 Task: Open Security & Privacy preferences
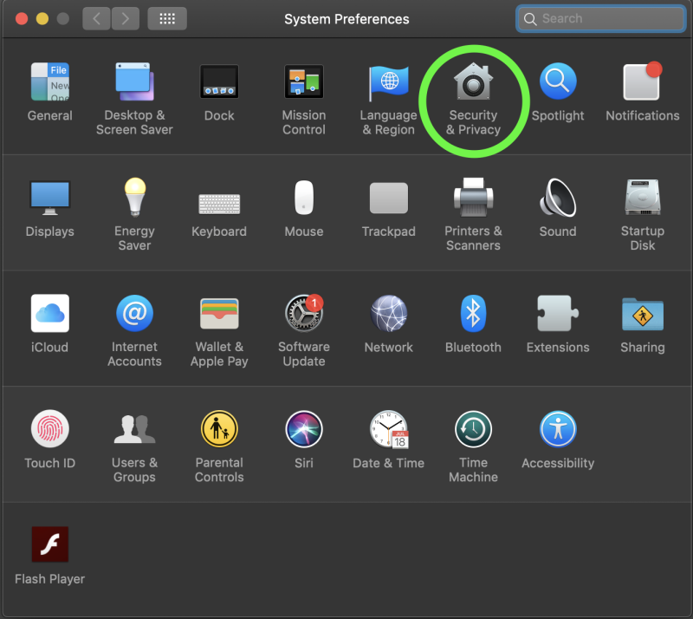[x=473, y=90]
